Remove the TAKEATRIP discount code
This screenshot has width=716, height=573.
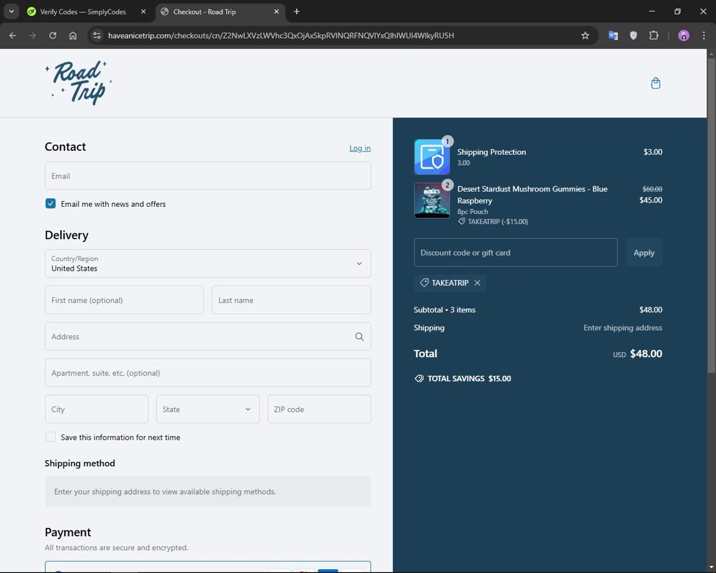(477, 283)
